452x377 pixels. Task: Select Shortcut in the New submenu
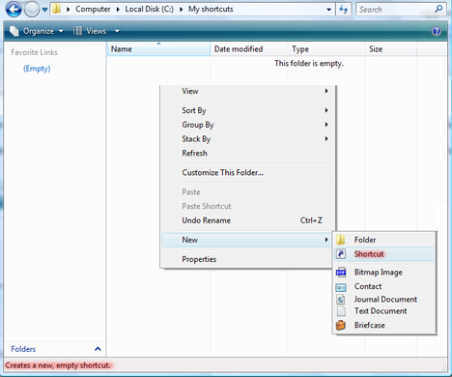384,254
